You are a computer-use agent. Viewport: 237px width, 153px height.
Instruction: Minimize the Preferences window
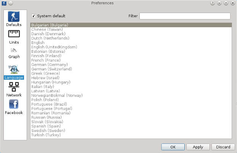point(219,3)
